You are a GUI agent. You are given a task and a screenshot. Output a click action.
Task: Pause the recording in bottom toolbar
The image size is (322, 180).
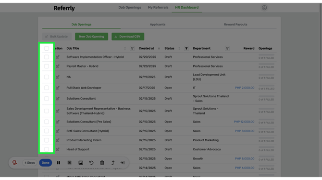pyautogui.click(x=59, y=163)
